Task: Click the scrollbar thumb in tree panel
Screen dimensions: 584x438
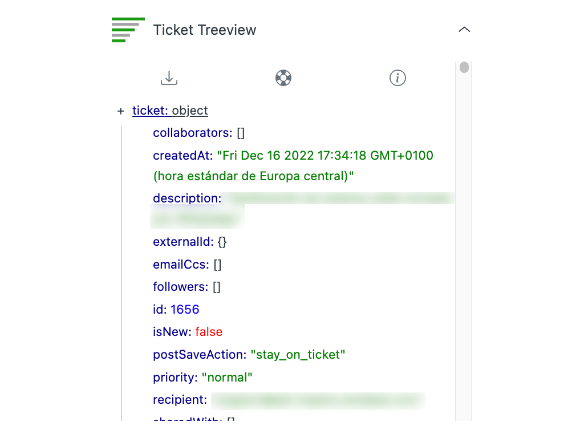Action: pos(464,67)
